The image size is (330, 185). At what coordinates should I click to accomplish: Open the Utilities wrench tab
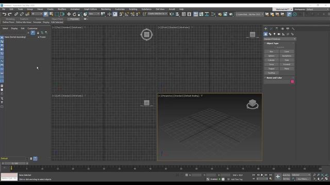pos(293,29)
